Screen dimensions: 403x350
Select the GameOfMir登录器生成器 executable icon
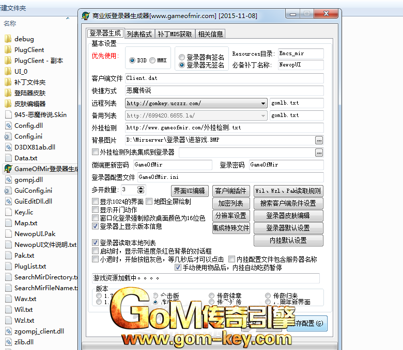8,169
